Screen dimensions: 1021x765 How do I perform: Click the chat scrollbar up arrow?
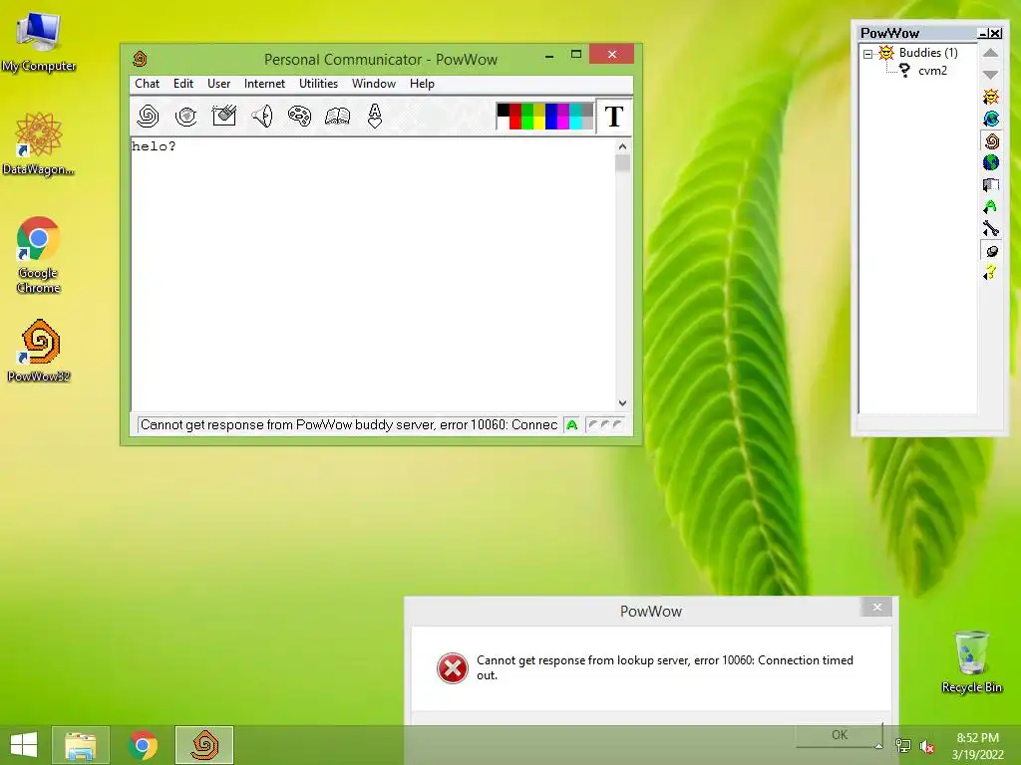(x=622, y=146)
